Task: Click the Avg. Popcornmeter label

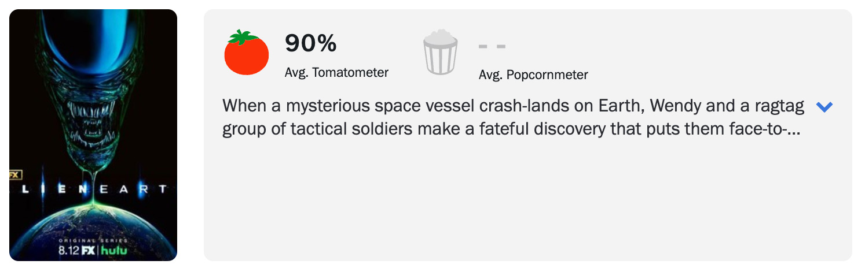Action: click(533, 75)
